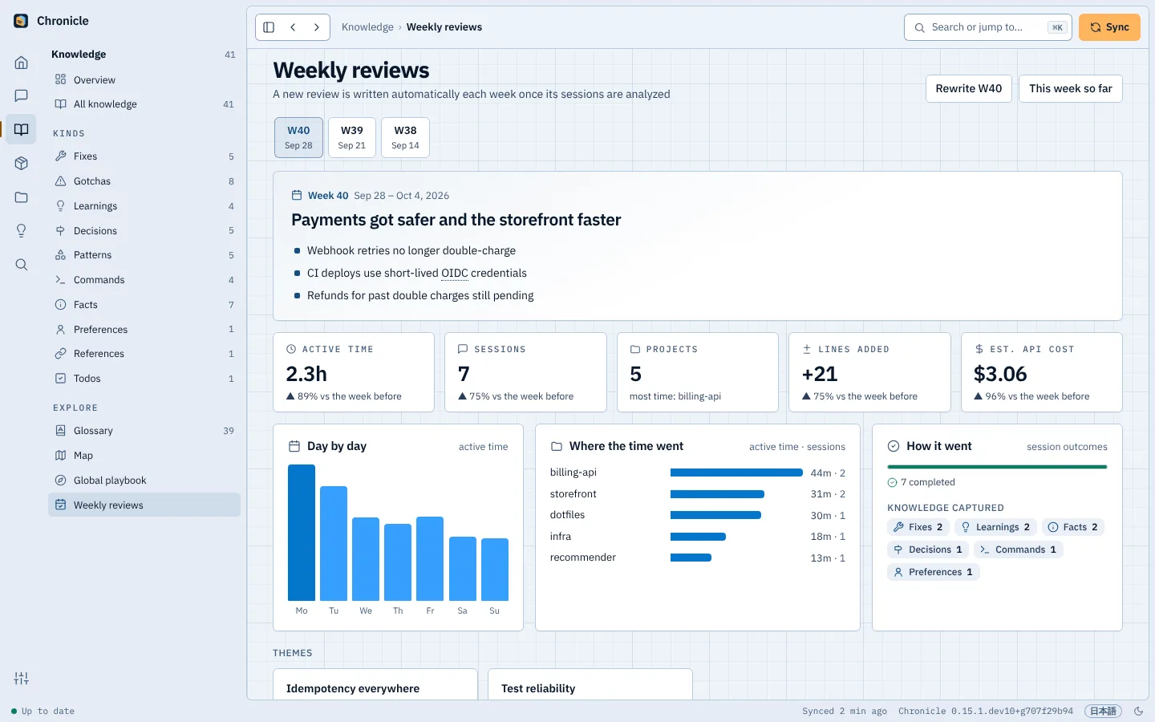Select the W38 Sep 14 tab
This screenshot has width=1155, height=722.
coord(405,137)
